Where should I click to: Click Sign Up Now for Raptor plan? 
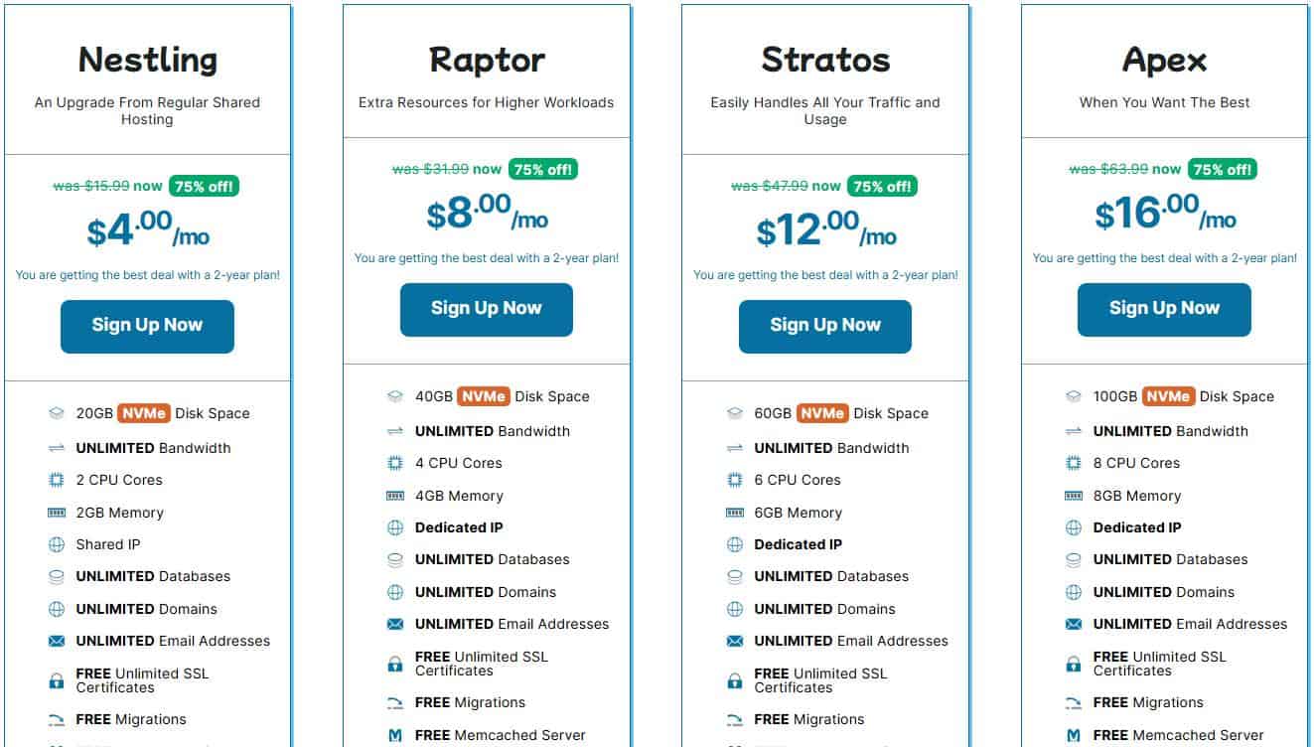tap(487, 308)
